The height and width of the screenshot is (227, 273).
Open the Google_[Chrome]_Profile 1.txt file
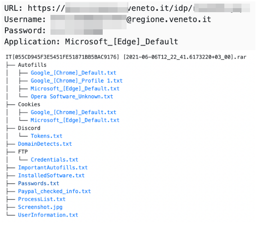pos(76,81)
